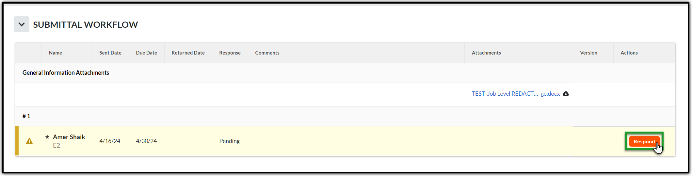This screenshot has height=176, width=692.
Task: Select the General Information Attachments row
Action: [x=66, y=73]
